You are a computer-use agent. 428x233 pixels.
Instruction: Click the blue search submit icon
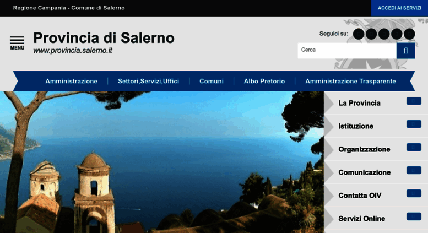405,51
